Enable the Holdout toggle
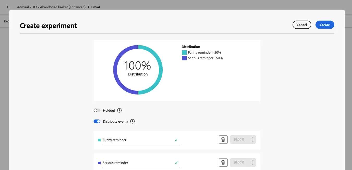The width and height of the screenshot is (352, 170). (x=97, y=110)
